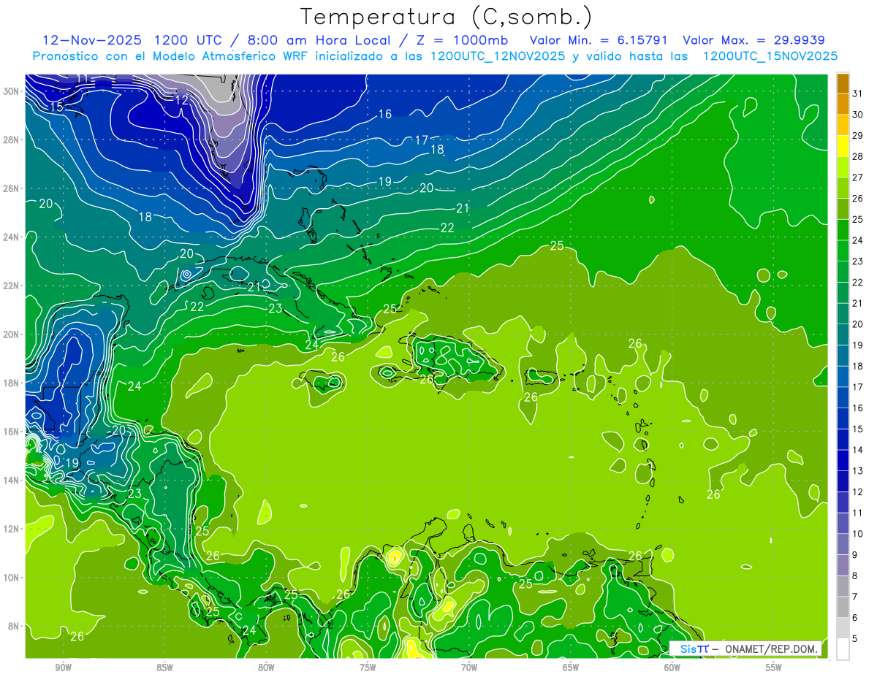Click the legend label "25" on the colorbar
The image size is (877, 677).
point(858,219)
